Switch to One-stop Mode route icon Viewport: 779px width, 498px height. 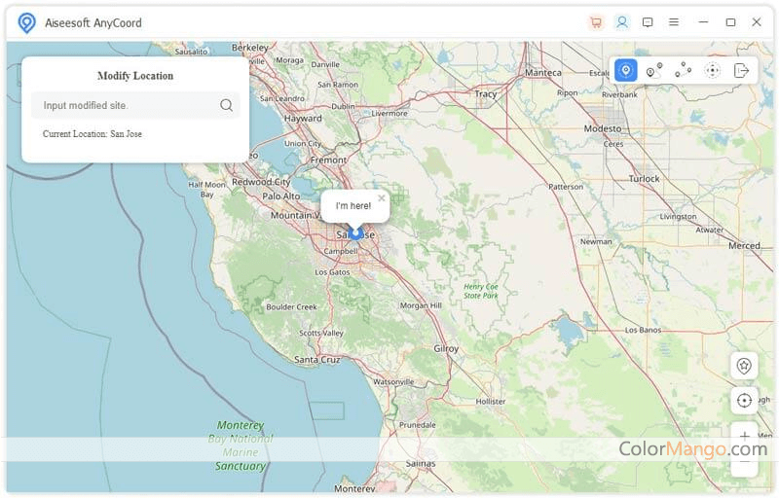(x=654, y=70)
